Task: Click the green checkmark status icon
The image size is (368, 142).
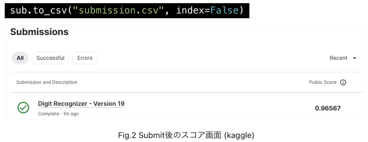Action: 23,108
